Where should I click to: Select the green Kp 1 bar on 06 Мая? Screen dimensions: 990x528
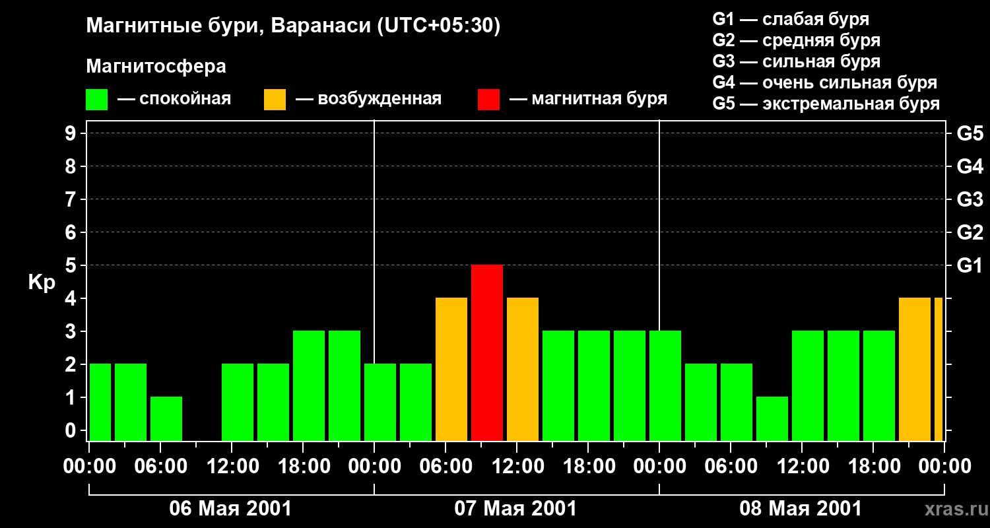[166, 418]
